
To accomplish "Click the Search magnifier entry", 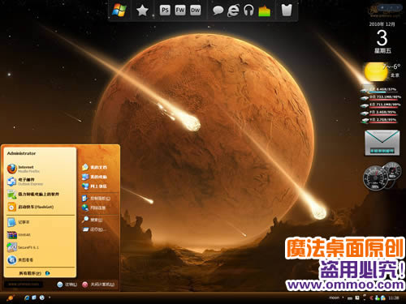I will pos(92,220).
